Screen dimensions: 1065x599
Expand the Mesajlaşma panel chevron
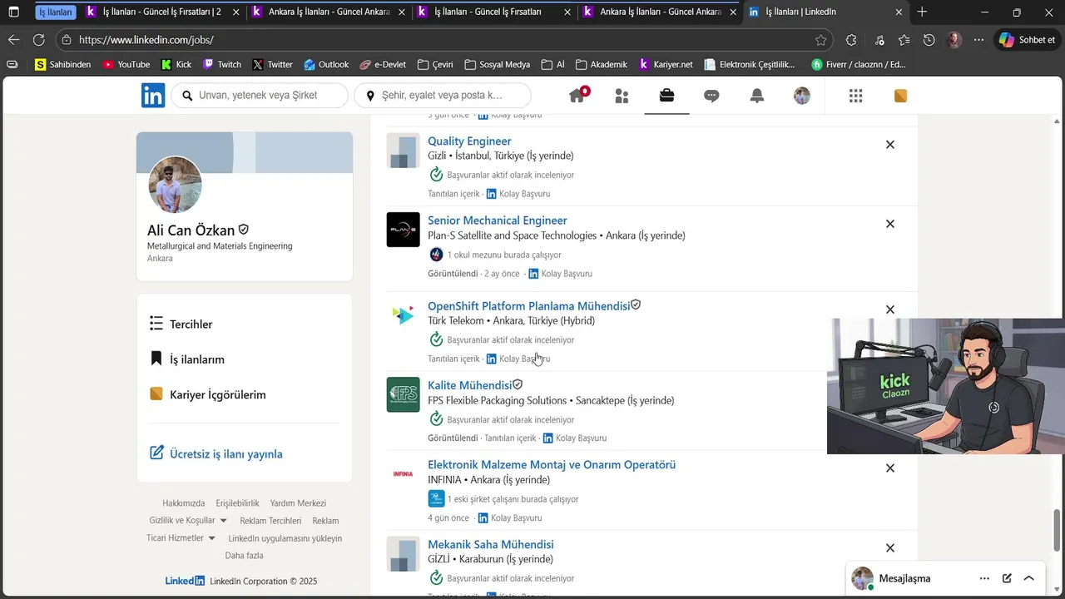pyautogui.click(x=1029, y=578)
